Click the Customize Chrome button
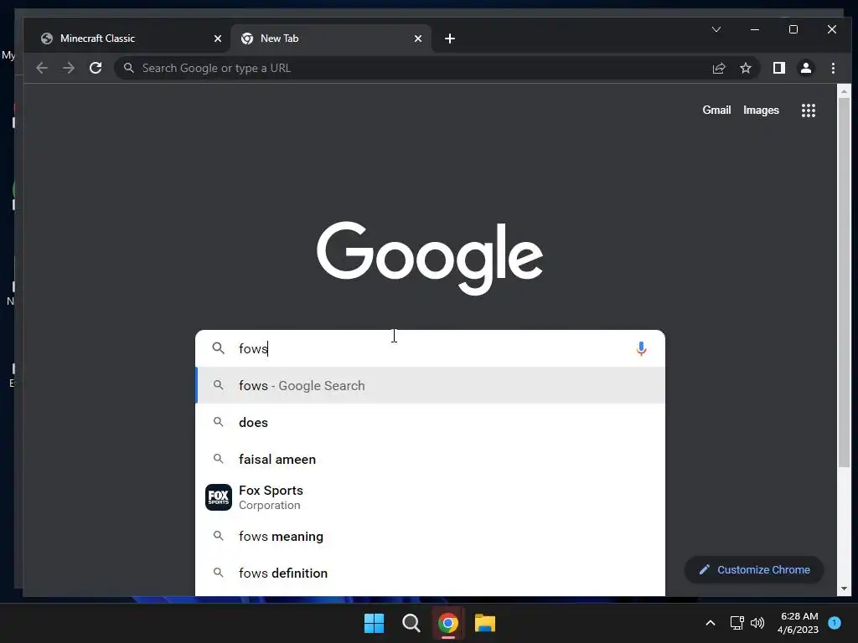858x643 pixels. (x=754, y=569)
